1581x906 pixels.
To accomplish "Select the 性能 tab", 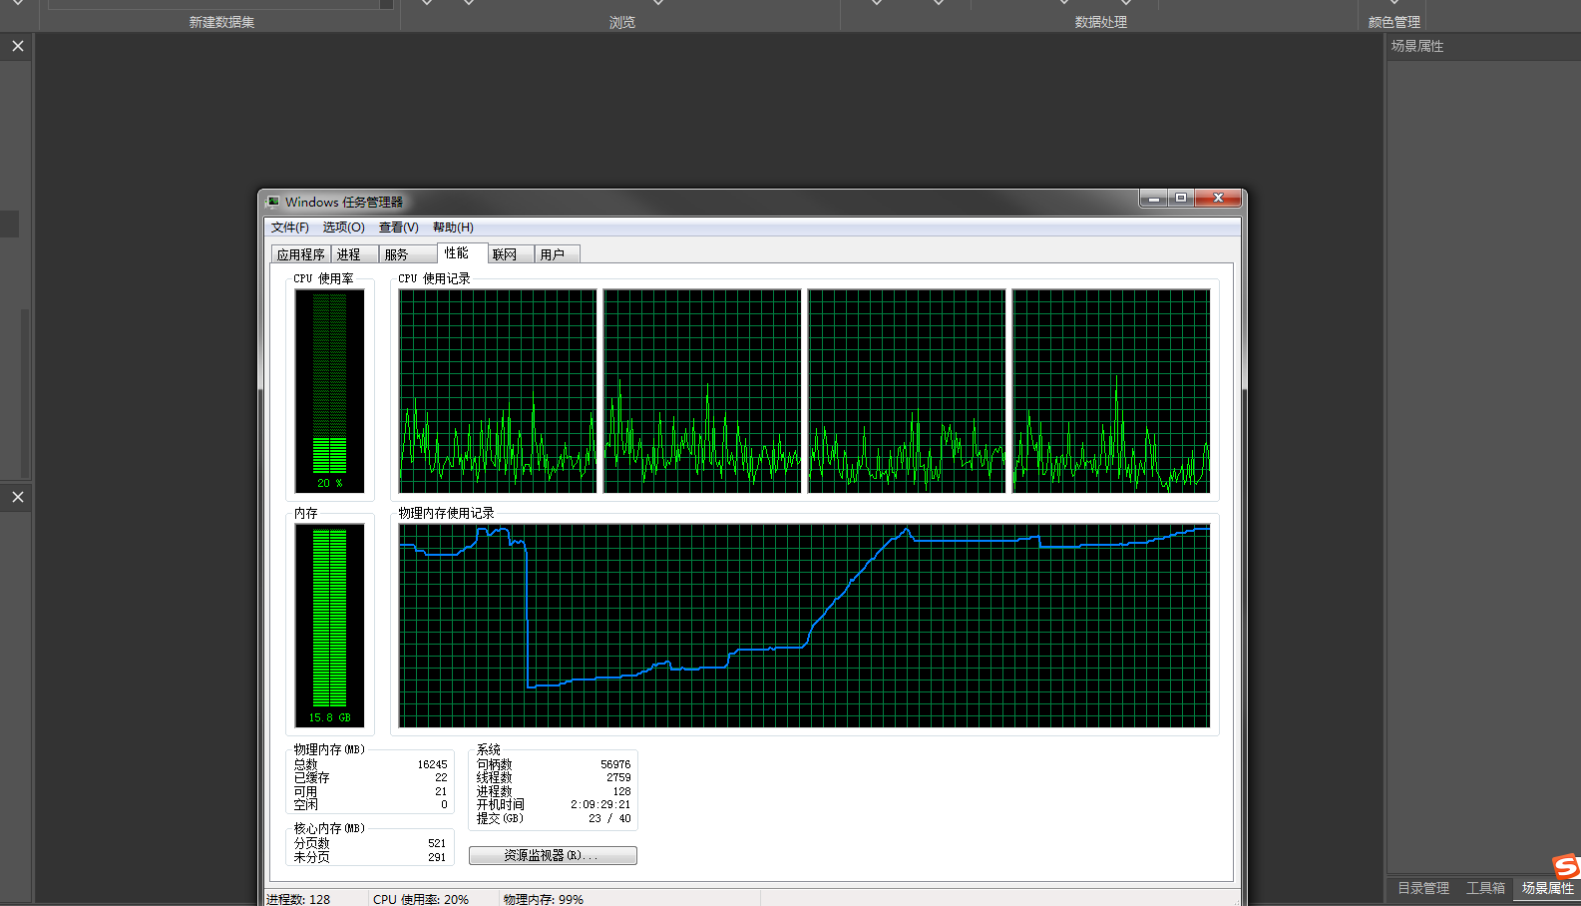I will [x=462, y=253].
